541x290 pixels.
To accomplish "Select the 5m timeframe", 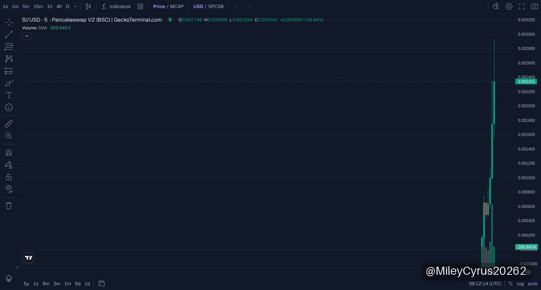I will pyautogui.click(x=26, y=6).
